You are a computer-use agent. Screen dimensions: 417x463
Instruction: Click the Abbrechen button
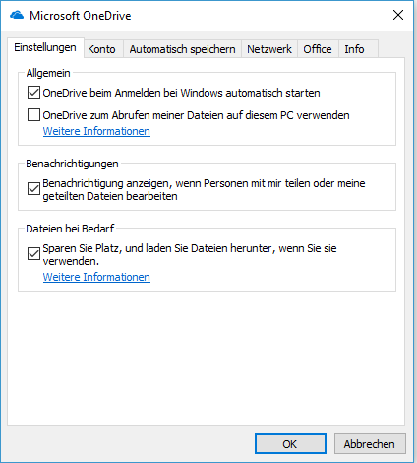(370, 444)
